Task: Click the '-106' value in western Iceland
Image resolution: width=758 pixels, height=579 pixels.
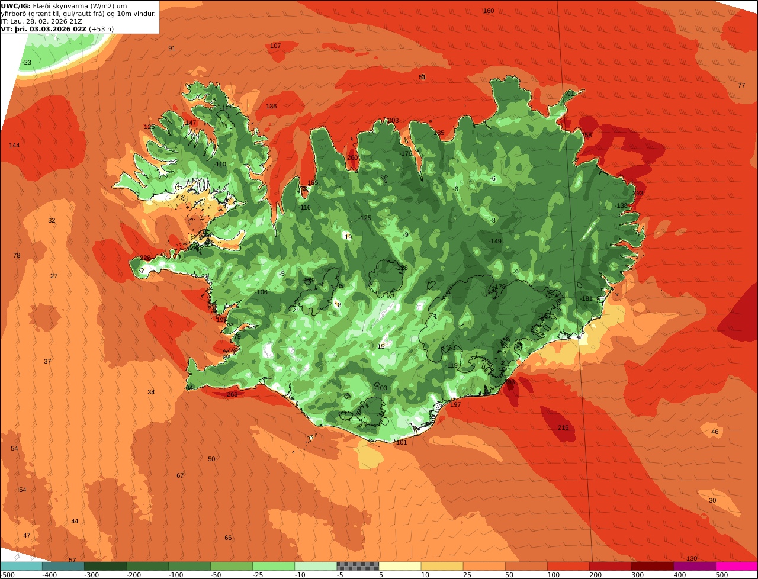Action: tap(261, 292)
